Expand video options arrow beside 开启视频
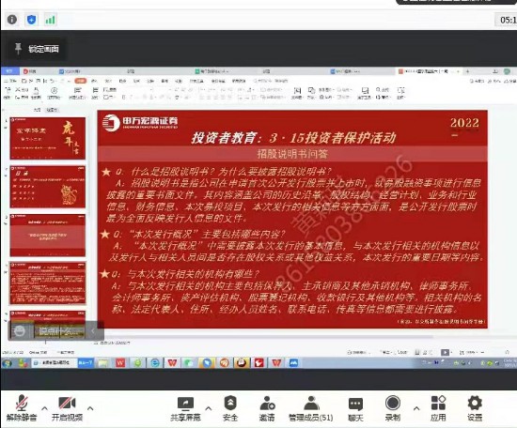 click(90, 408)
